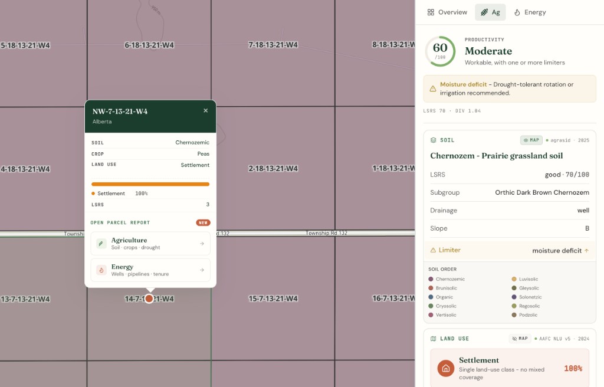
Task: Click the orange map location marker
Action: coord(149,299)
